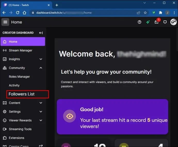Click 'Let's help you grow your community!' text
The width and height of the screenshot is (178, 147).
(106, 72)
